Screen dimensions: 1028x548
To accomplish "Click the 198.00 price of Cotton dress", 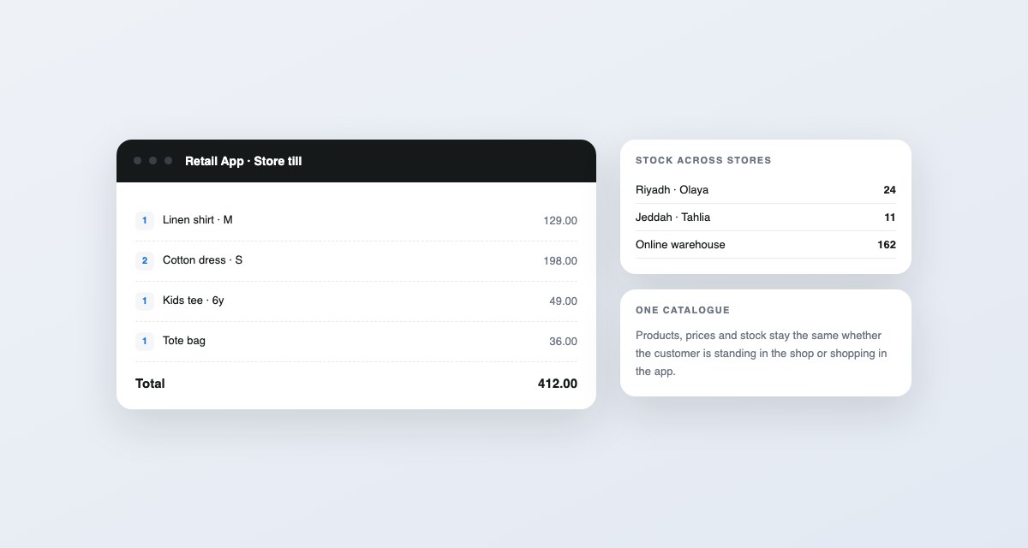I will [x=560, y=261].
